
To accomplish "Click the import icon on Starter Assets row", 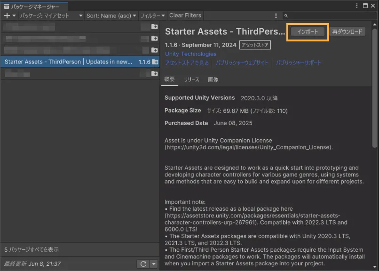I will click(x=155, y=62).
